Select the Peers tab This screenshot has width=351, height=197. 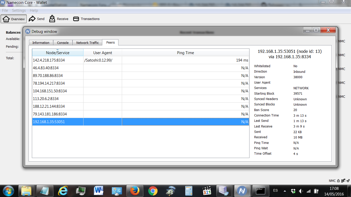tap(110, 42)
